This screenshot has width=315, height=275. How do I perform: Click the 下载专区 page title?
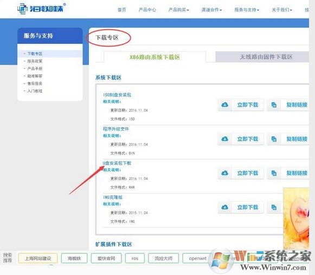click(x=107, y=37)
